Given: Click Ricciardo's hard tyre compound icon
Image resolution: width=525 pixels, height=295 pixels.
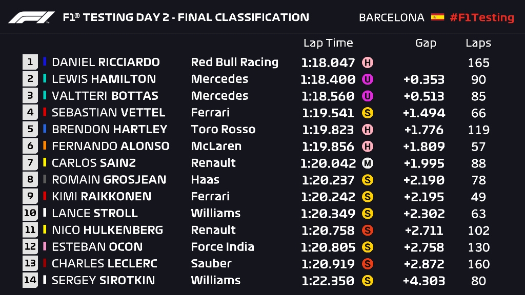Looking at the screenshot, I should click(368, 63).
